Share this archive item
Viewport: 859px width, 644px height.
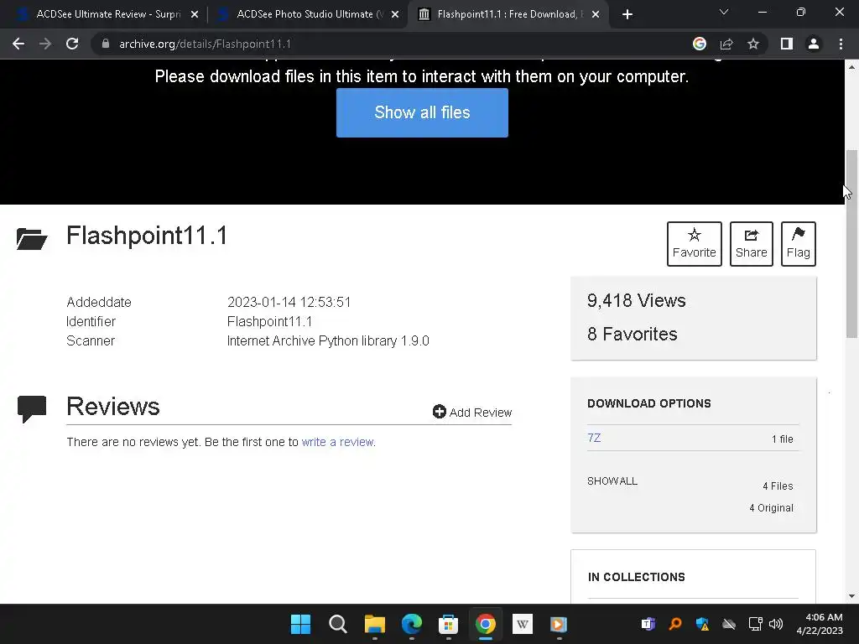pos(751,244)
